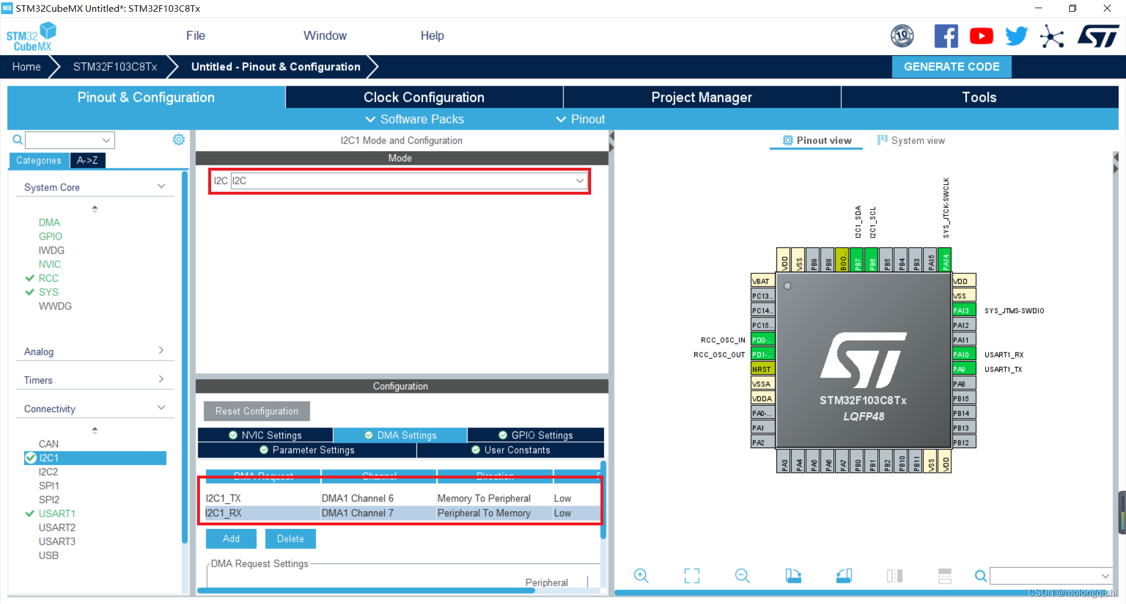
Task: Select SPI1 in Connectivity list
Action: [x=49, y=486]
